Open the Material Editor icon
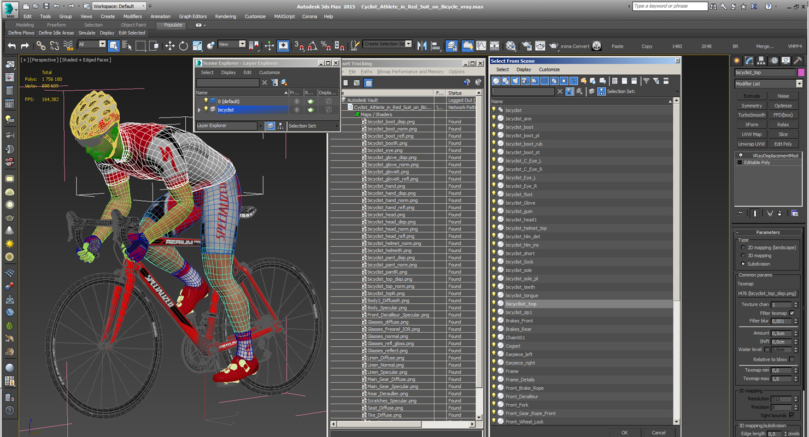 point(511,46)
